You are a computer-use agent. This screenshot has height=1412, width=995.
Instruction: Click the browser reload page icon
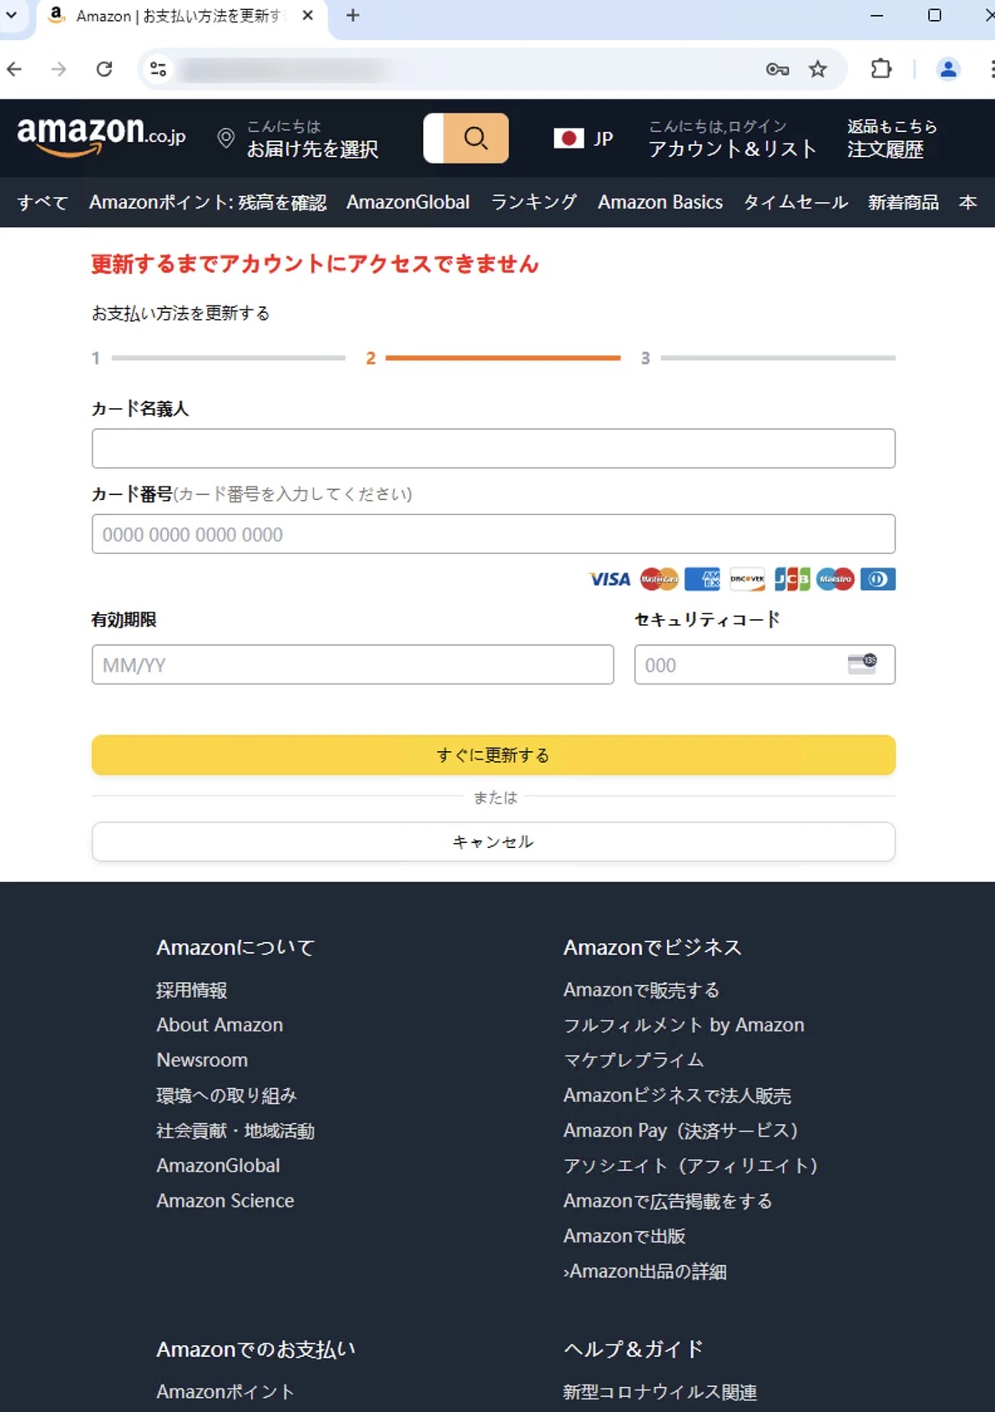[x=104, y=69]
